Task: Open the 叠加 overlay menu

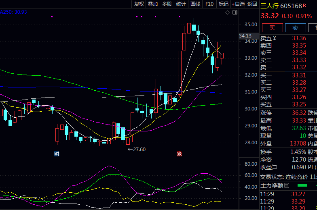Action: [153, 4]
